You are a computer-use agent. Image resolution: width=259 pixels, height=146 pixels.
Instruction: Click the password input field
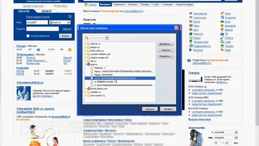[x=42, y=29]
